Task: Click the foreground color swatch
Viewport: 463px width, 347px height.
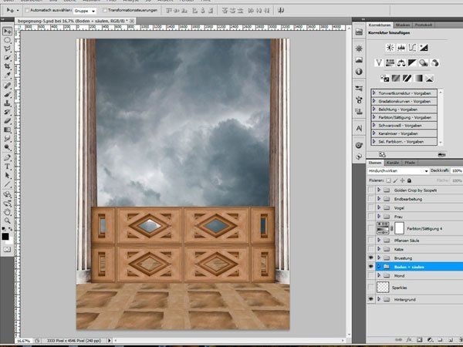Action: click(x=5, y=237)
